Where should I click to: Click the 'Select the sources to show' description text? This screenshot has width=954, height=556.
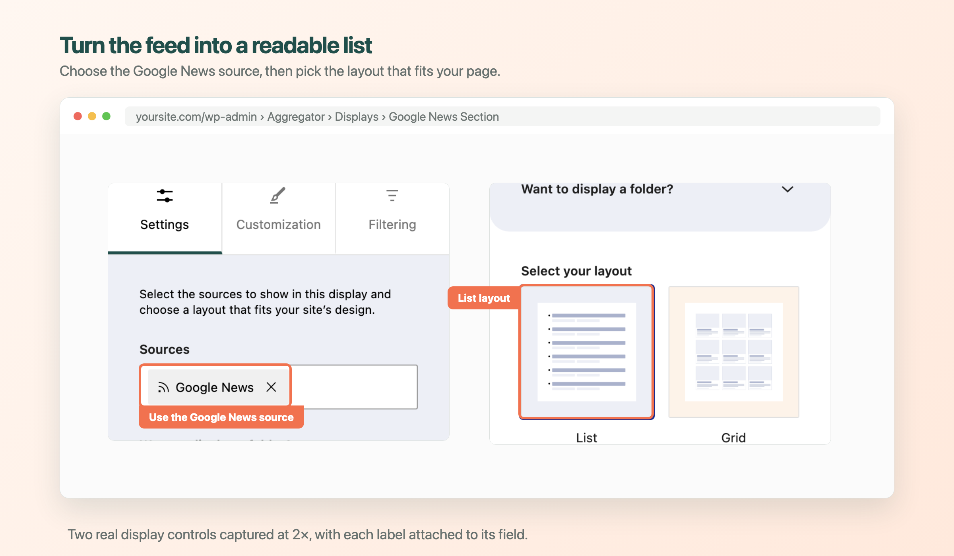coord(265,302)
